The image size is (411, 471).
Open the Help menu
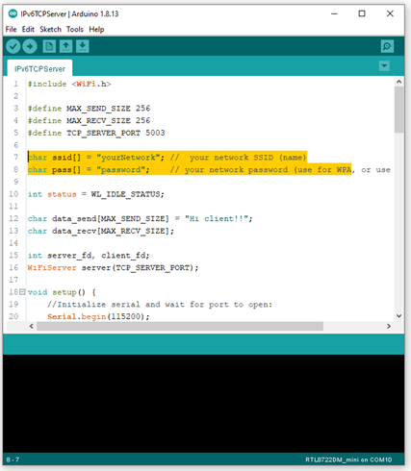click(x=96, y=30)
